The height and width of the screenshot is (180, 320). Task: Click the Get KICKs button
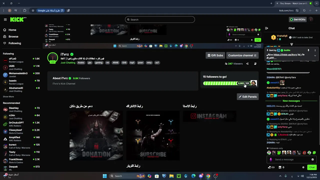[x=297, y=19]
